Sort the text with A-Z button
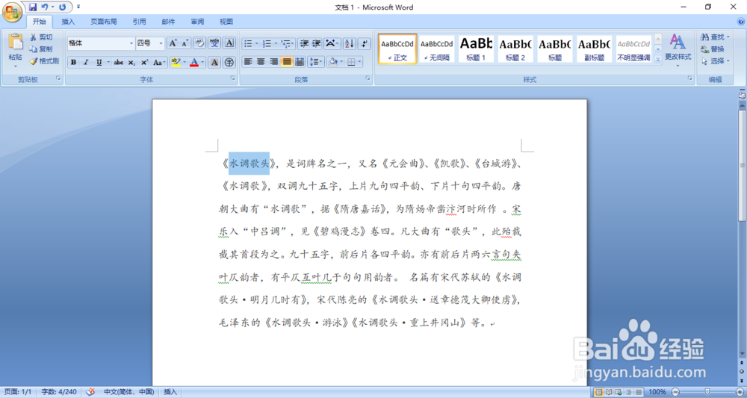The height and width of the screenshot is (398, 747). (349, 44)
